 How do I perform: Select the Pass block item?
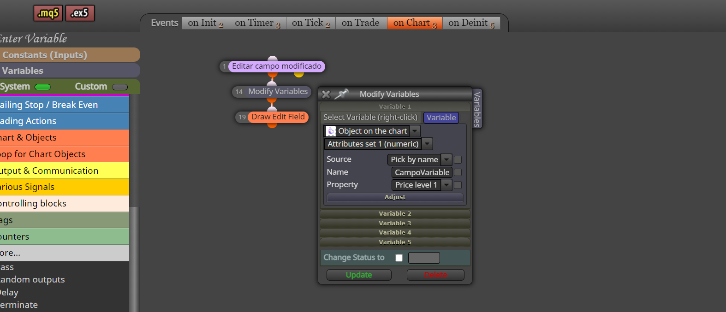[x=65, y=267]
